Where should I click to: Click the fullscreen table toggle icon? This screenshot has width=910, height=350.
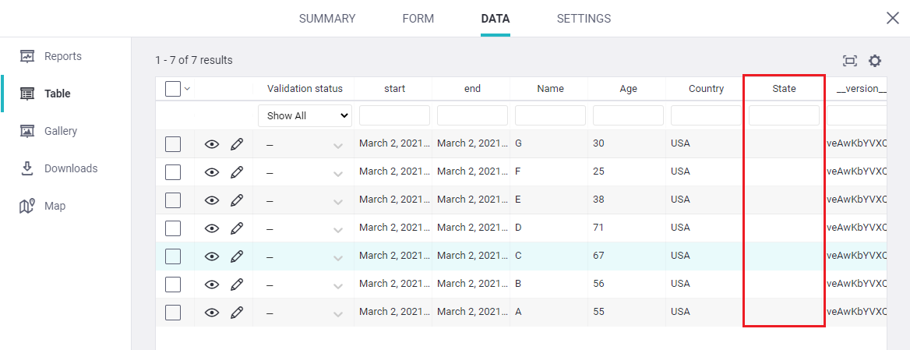point(849,61)
